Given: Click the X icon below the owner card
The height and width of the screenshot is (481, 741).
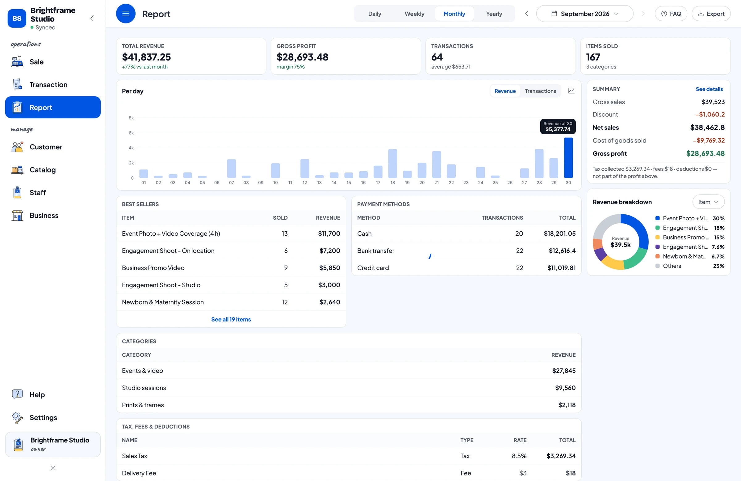Looking at the screenshot, I should click(x=53, y=468).
